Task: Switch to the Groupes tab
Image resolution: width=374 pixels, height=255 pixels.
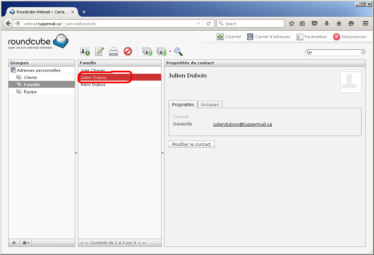Action: tap(210, 104)
